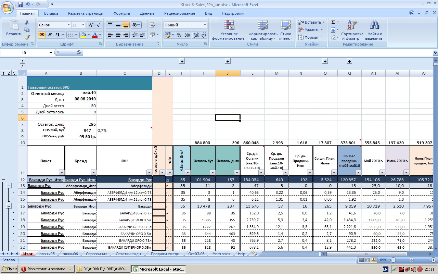Viewport: 438px width, 274px height.
Task: Apply fill color with the paint bucket icon
Action: 83,35
